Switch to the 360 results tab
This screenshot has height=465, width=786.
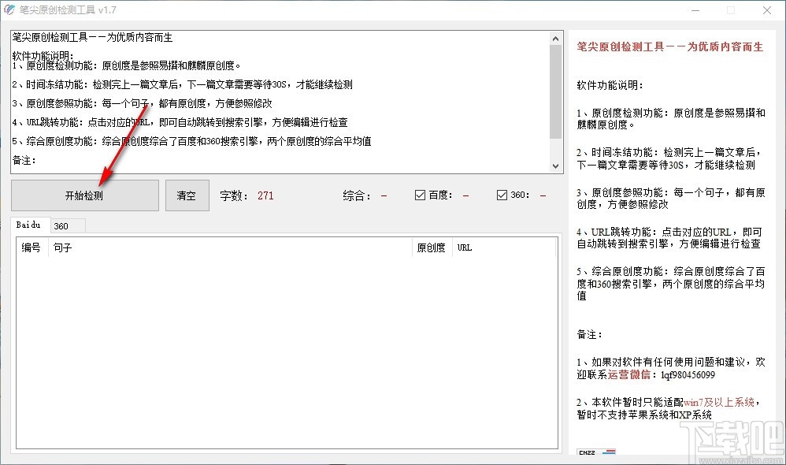(67, 226)
